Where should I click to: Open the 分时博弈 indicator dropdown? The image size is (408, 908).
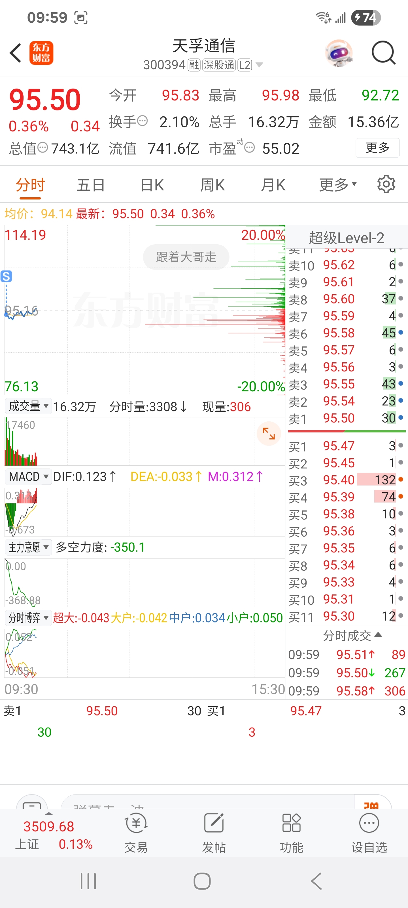click(28, 617)
